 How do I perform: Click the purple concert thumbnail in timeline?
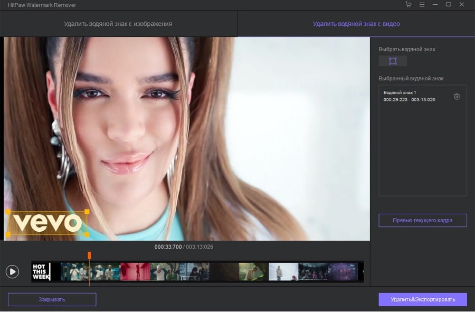[343, 272]
